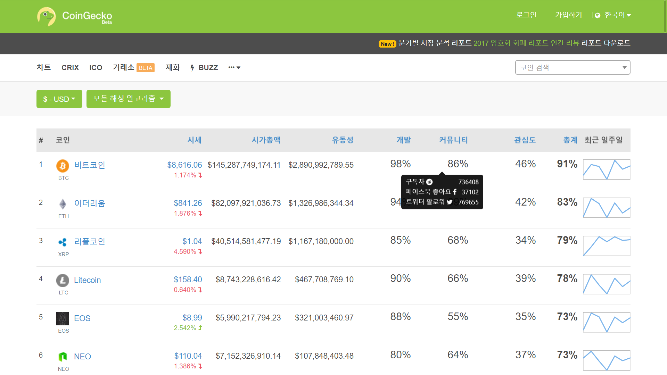Click EOS price $8.99
Image resolution: width=667 pixels, height=375 pixels.
(192, 318)
